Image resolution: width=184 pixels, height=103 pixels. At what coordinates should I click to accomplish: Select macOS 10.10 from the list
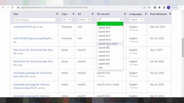pos(110,28)
